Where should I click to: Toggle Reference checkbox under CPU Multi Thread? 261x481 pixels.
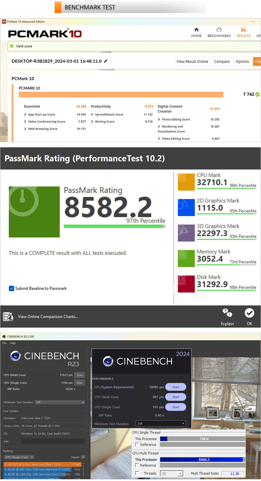(137, 465)
